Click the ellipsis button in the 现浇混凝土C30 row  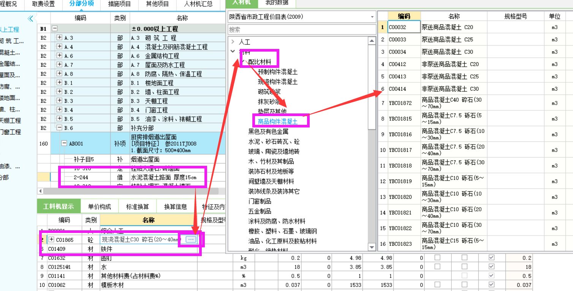click(191, 239)
